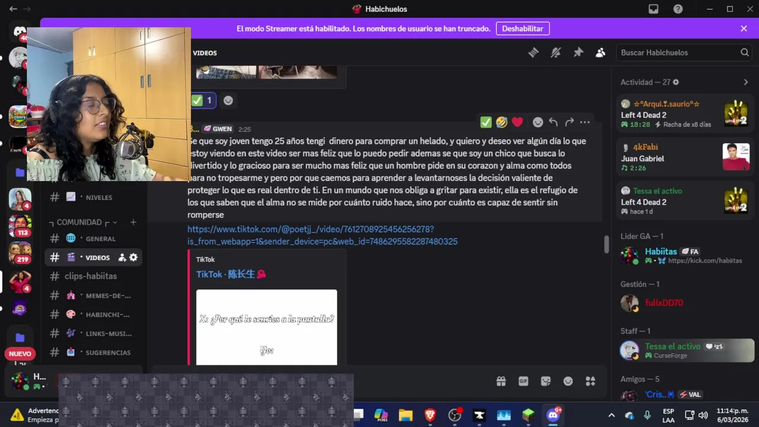759x427 pixels.
Task: Invite people to VIDEOS channel icon
Action: click(122, 257)
